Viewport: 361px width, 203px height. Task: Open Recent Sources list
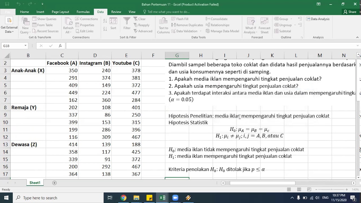[45, 31]
